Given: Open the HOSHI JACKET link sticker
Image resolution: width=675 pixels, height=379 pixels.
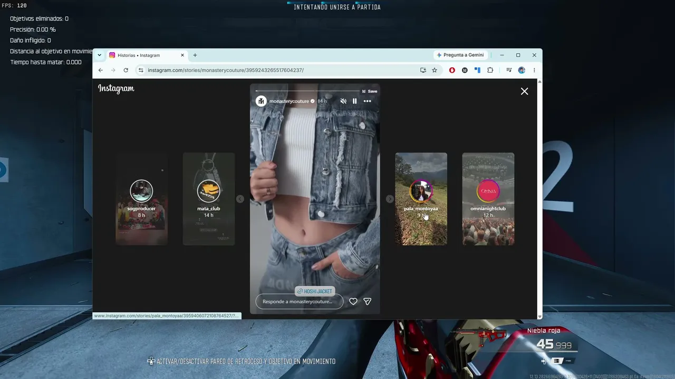Looking at the screenshot, I should [x=315, y=291].
